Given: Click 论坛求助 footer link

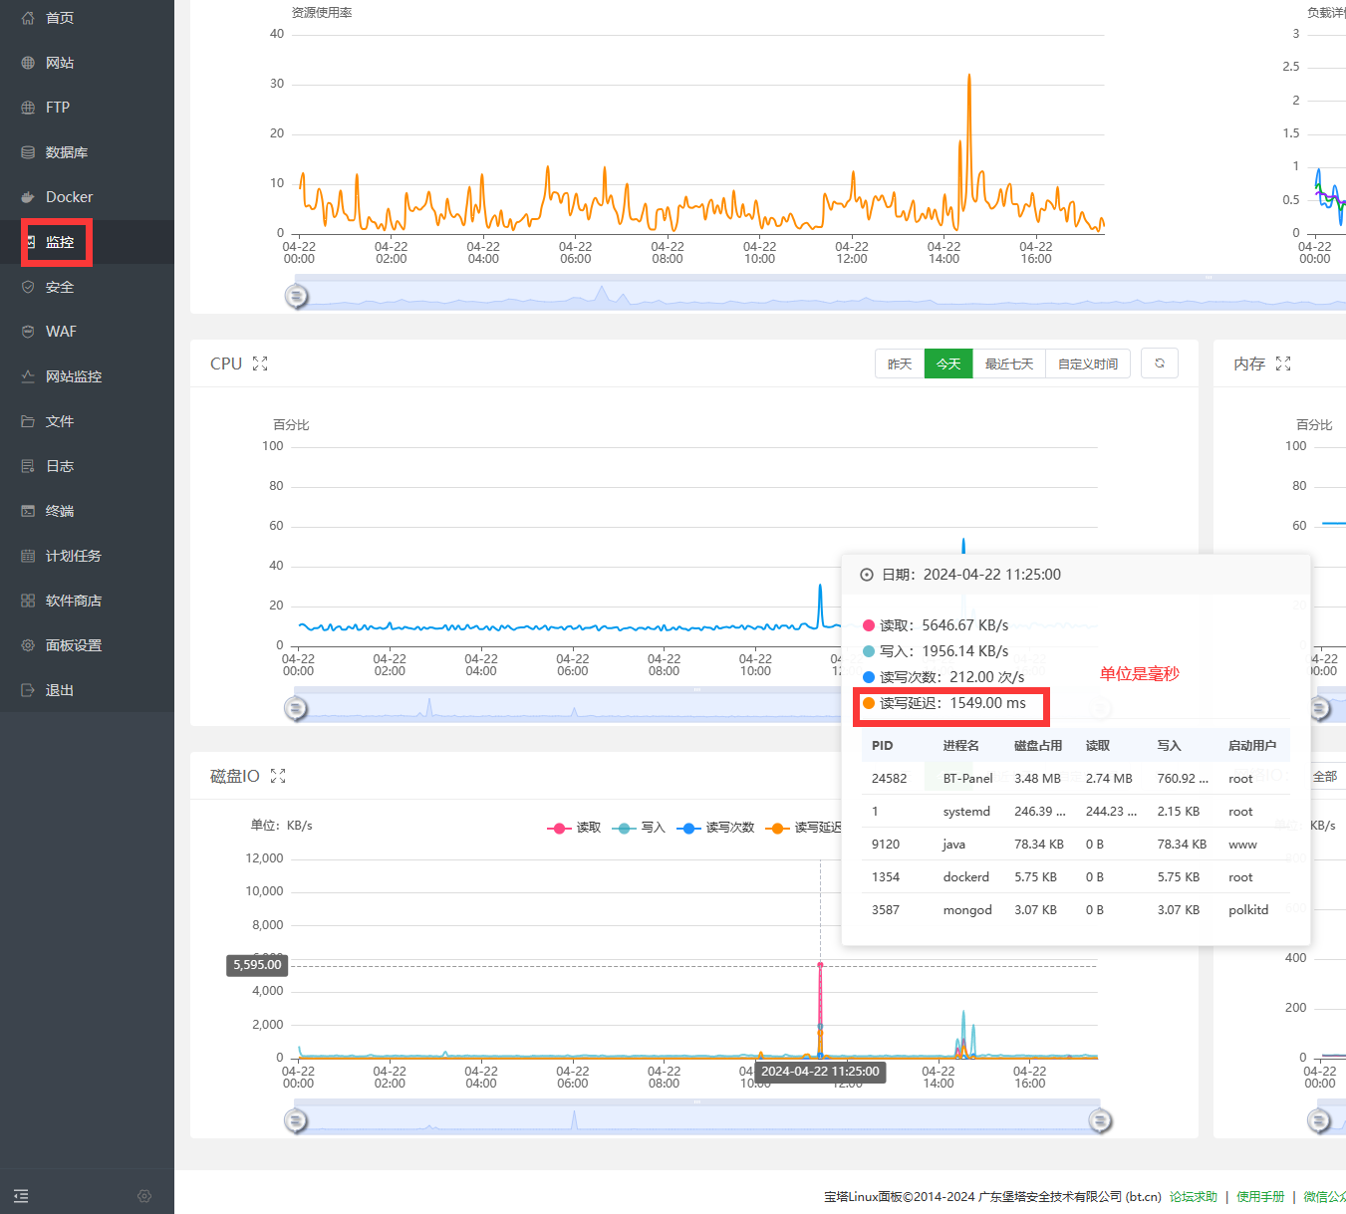Looking at the screenshot, I should click(1194, 1197).
